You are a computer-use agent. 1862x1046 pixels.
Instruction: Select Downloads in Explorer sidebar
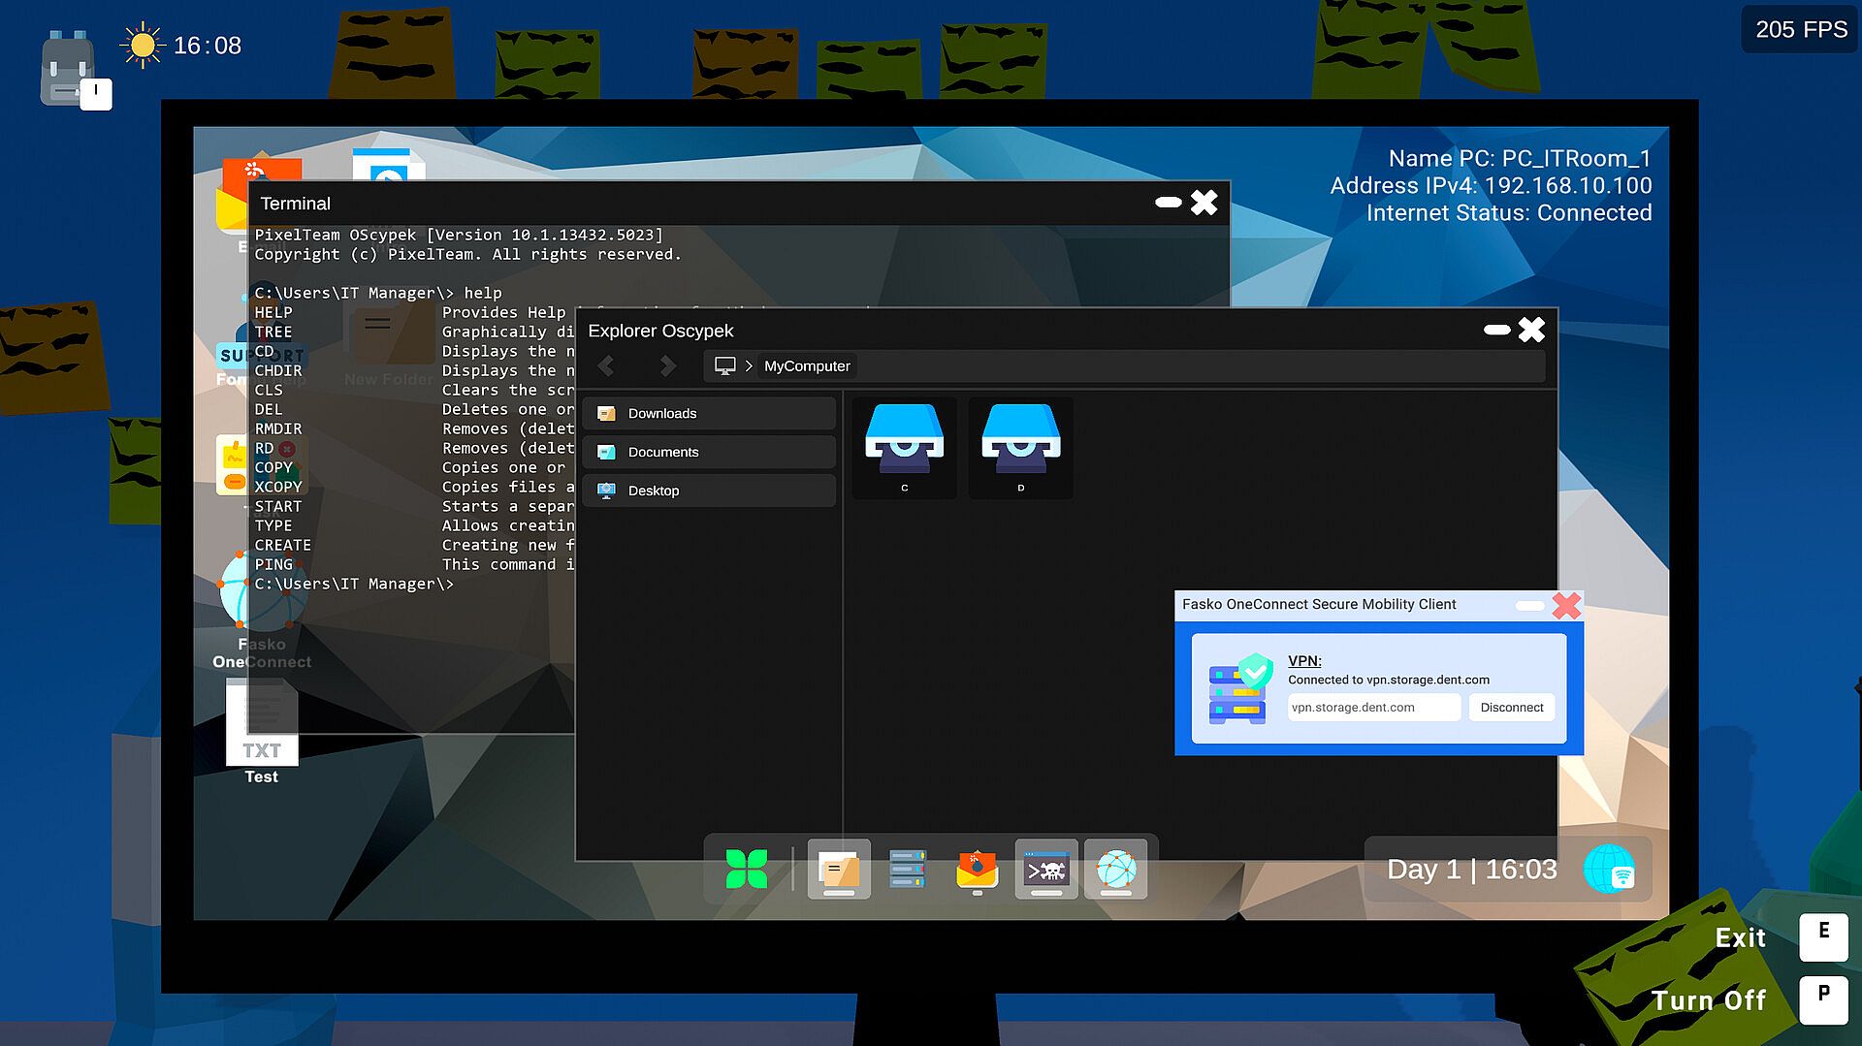pyautogui.click(x=709, y=413)
